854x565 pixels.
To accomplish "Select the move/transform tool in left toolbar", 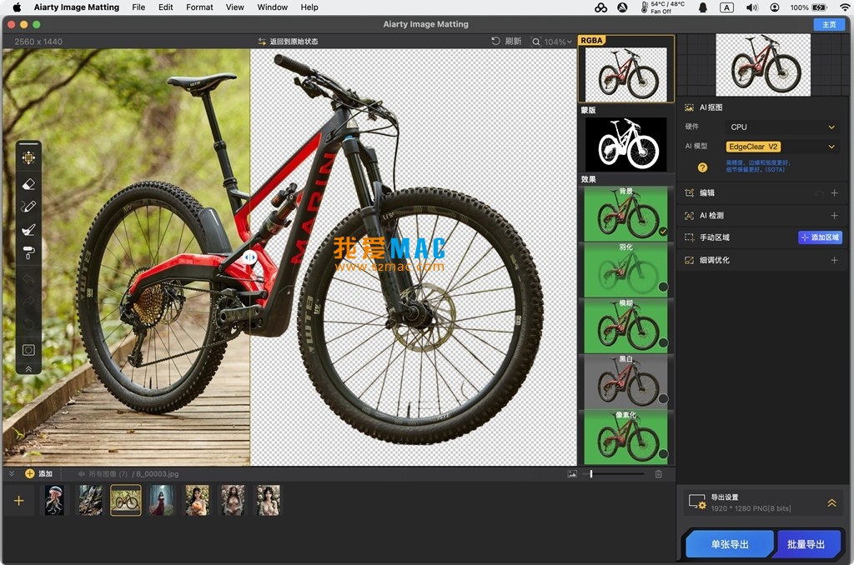I will point(28,157).
